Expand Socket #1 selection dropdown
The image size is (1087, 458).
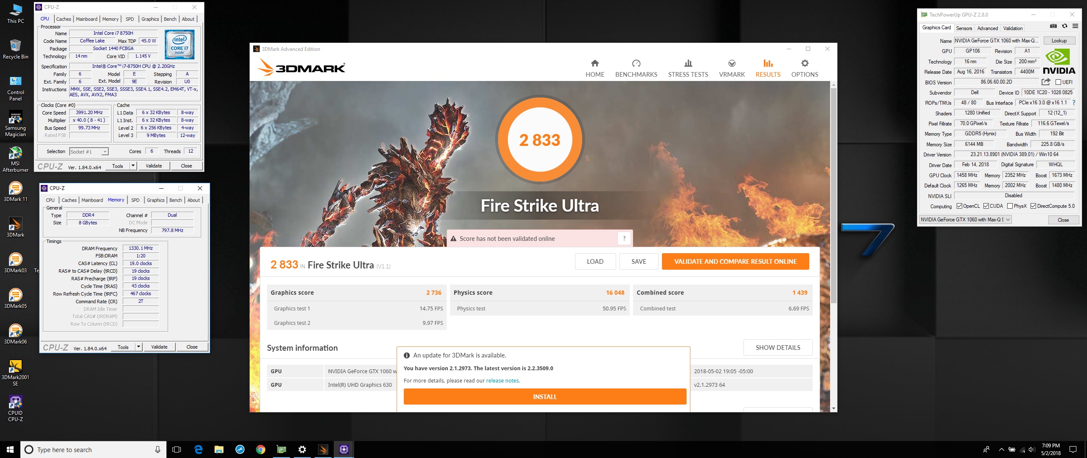pyautogui.click(x=105, y=151)
